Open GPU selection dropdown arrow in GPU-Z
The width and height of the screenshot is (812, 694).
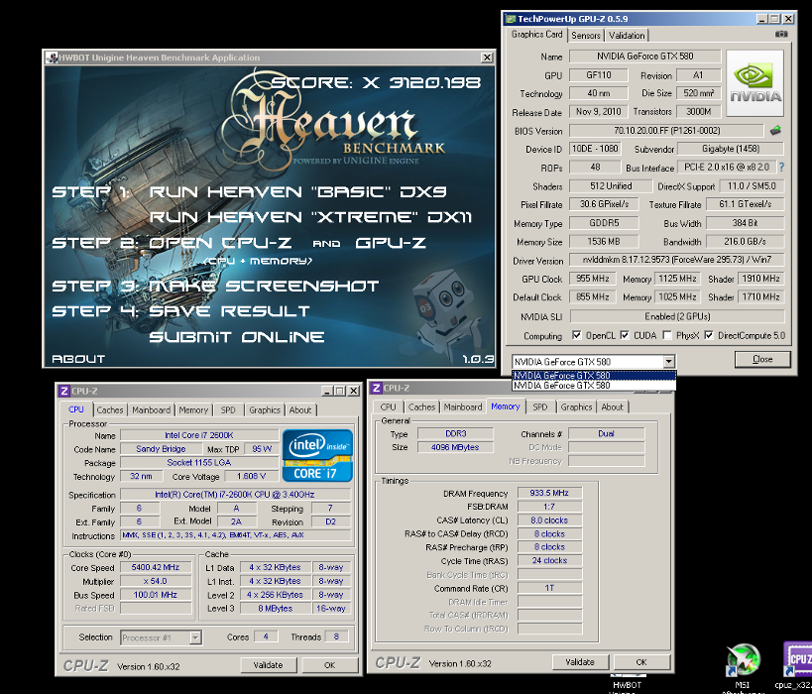click(x=668, y=362)
